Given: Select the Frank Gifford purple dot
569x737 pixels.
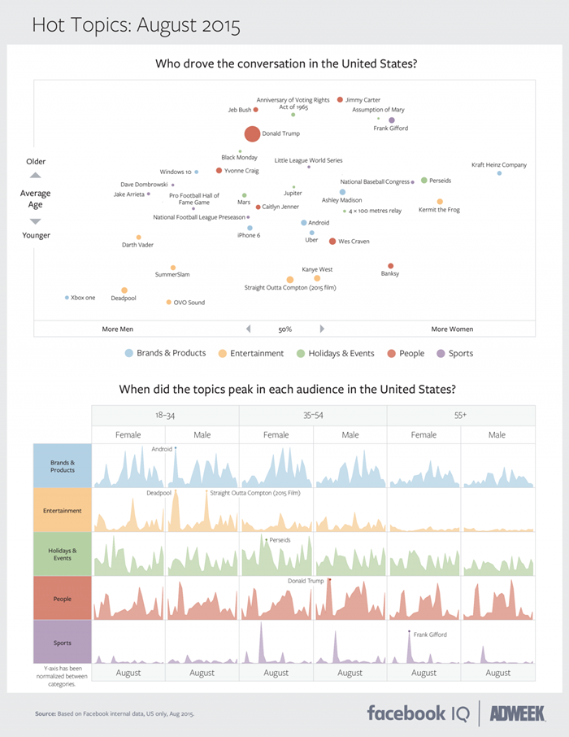Looking at the screenshot, I should point(392,120).
